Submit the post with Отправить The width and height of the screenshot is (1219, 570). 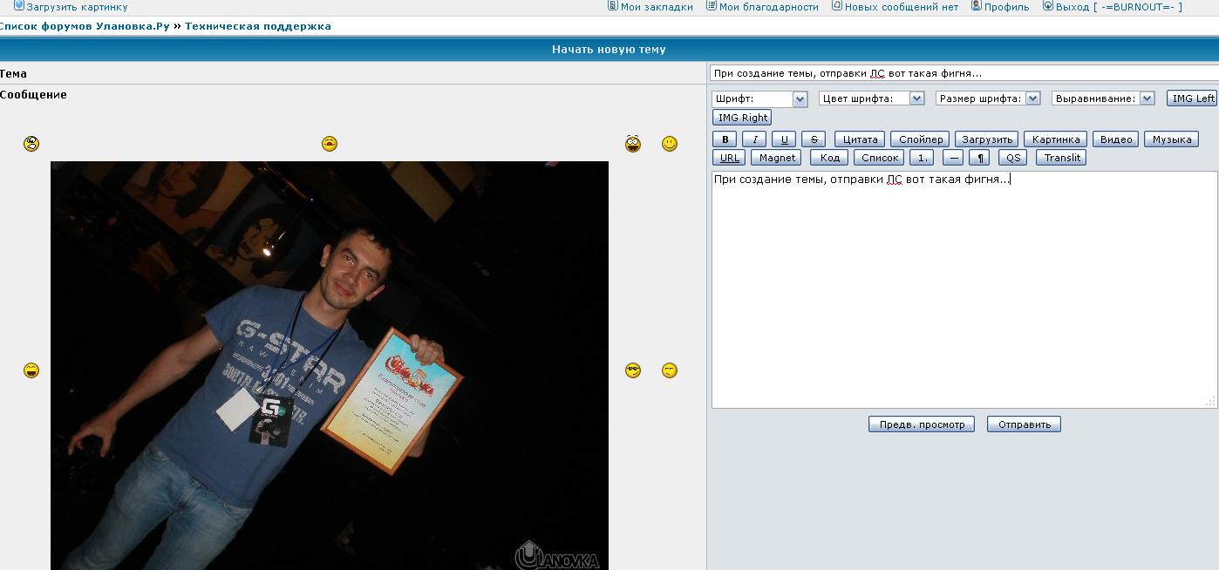pyautogui.click(x=1023, y=424)
